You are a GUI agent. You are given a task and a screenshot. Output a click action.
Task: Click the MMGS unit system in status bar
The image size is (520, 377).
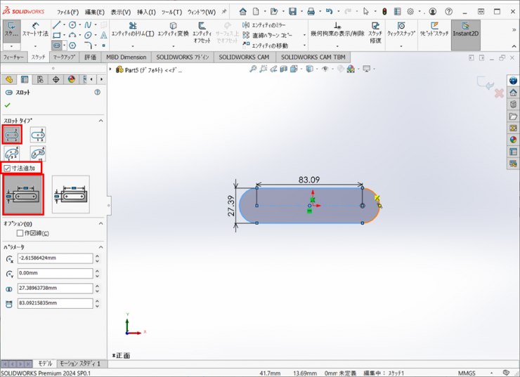(x=467, y=373)
